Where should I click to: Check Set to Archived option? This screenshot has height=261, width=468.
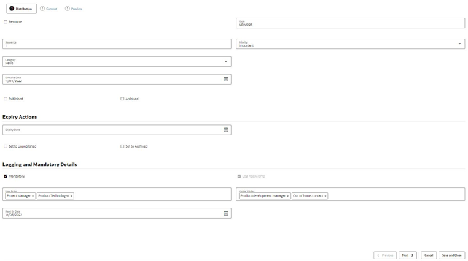pyautogui.click(x=122, y=146)
